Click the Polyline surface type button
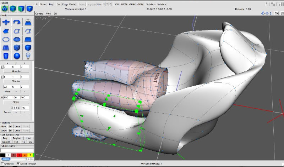 [17, 138]
